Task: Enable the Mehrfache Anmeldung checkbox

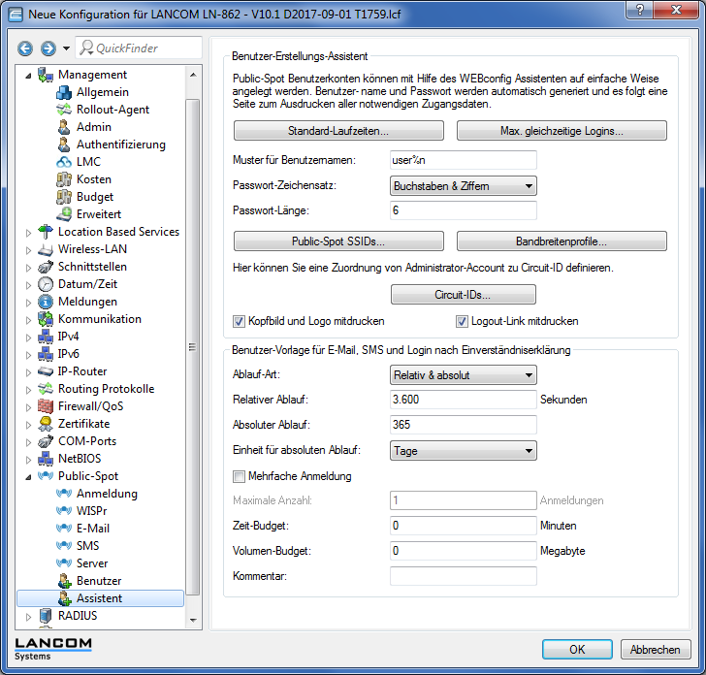Action: (x=240, y=476)
